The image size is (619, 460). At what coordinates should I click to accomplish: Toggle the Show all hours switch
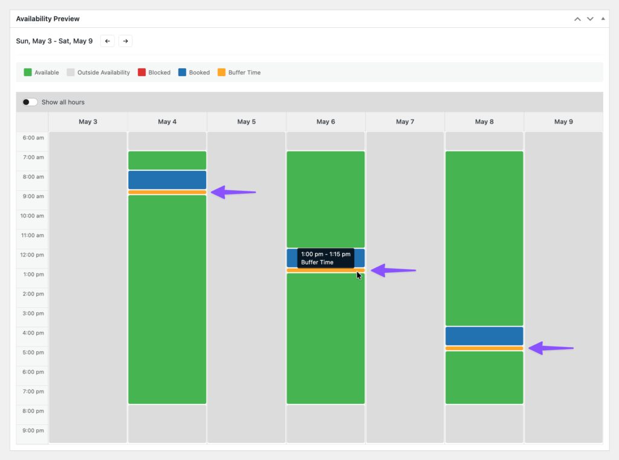pyautogui.click(x=30, y=102)
